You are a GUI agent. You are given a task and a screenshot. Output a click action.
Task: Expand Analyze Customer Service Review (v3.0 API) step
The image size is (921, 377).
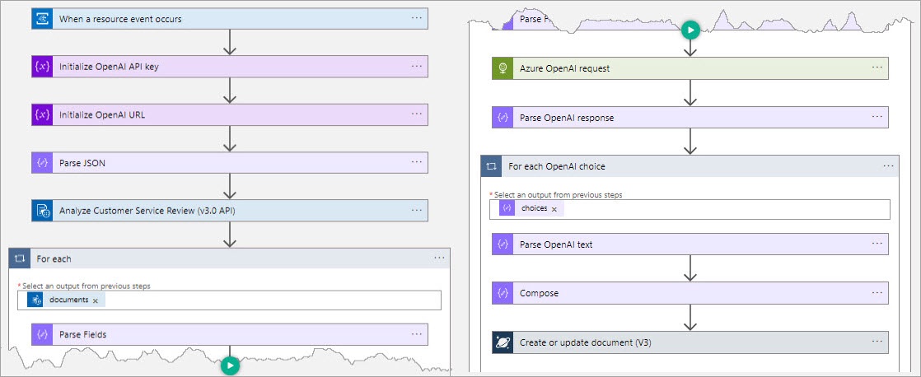230,211
